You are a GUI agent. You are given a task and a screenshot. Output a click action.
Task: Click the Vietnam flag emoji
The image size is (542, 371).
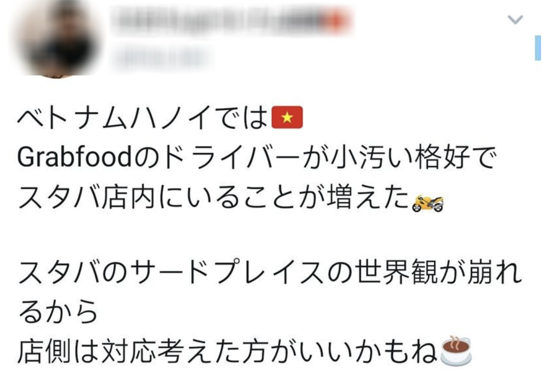(x=287, y=117)
